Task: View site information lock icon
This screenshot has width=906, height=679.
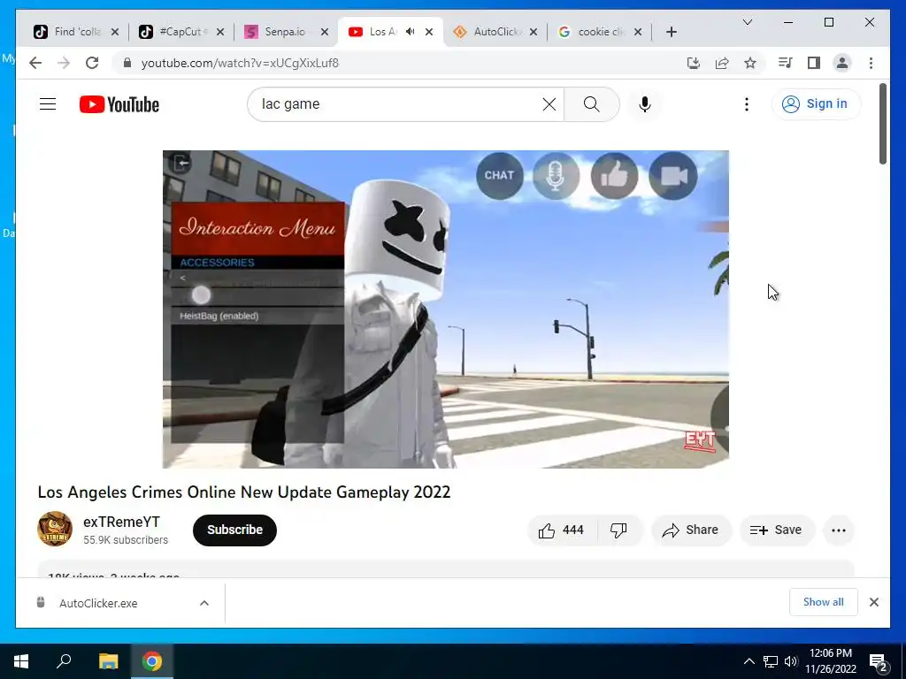Action: [x=127, y=63]
